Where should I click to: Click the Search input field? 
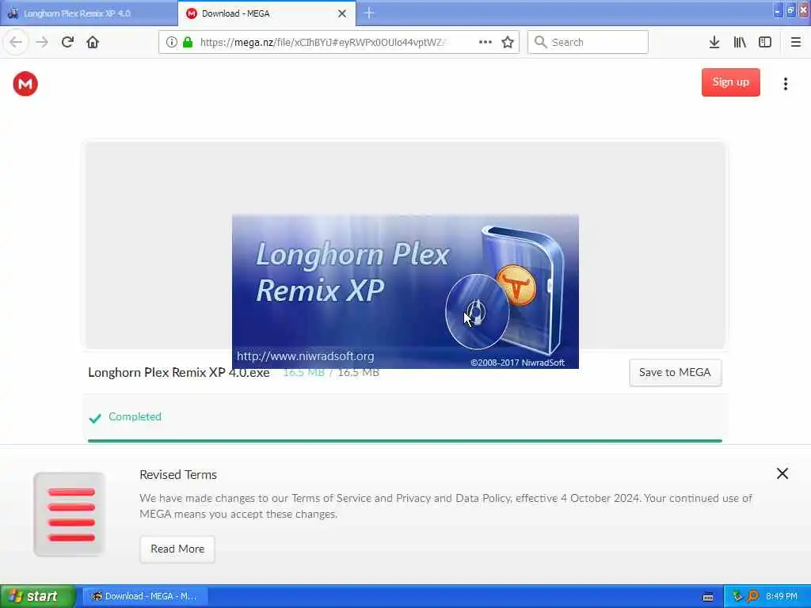(x=588, y=42)
